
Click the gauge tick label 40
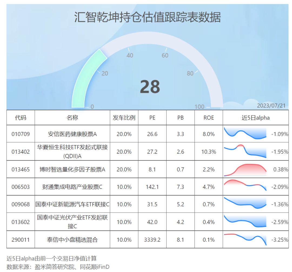(x=130, y=55)
